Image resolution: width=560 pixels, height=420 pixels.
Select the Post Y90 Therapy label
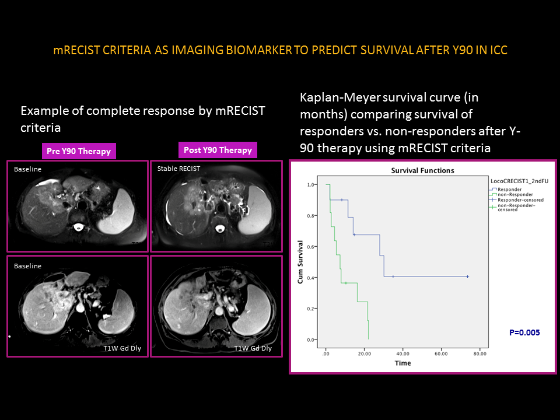click(218, 150)
